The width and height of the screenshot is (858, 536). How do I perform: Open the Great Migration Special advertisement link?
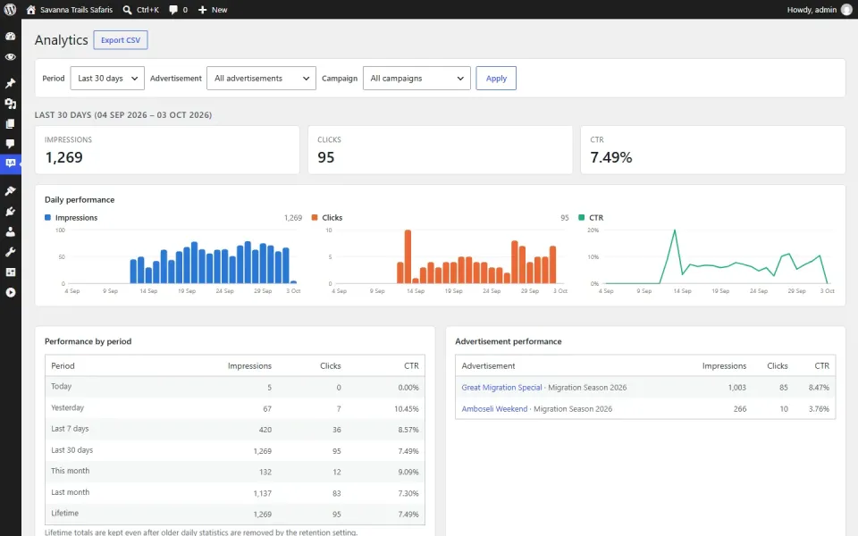pyautogui.click(x=501, y=387)
